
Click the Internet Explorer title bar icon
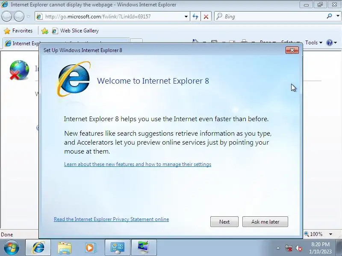click(x=5, y=4)
